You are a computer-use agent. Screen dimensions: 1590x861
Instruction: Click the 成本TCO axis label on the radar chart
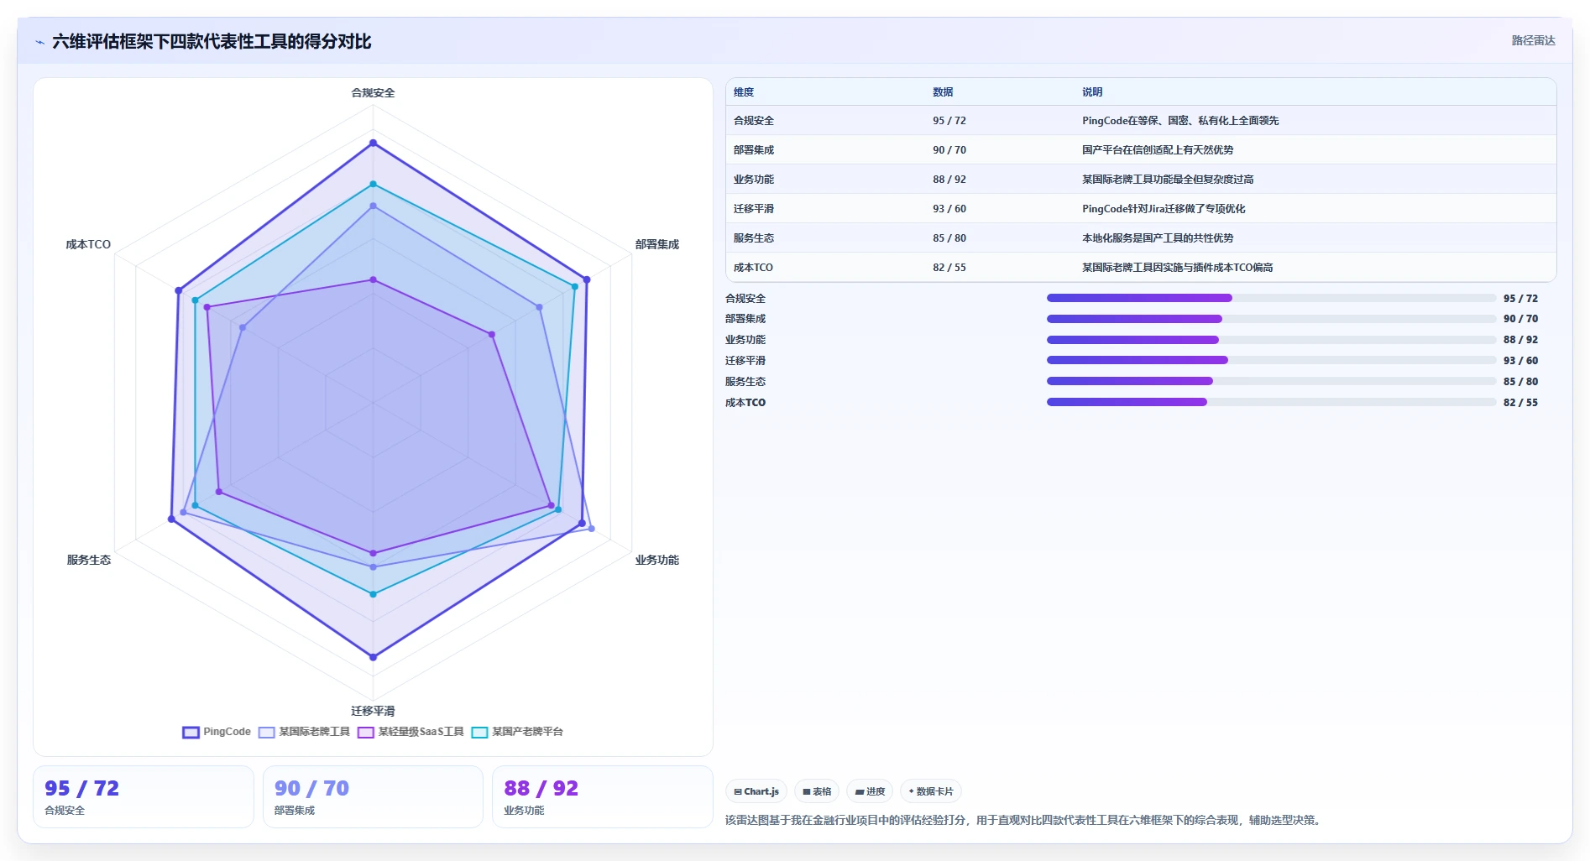[88, 244]
